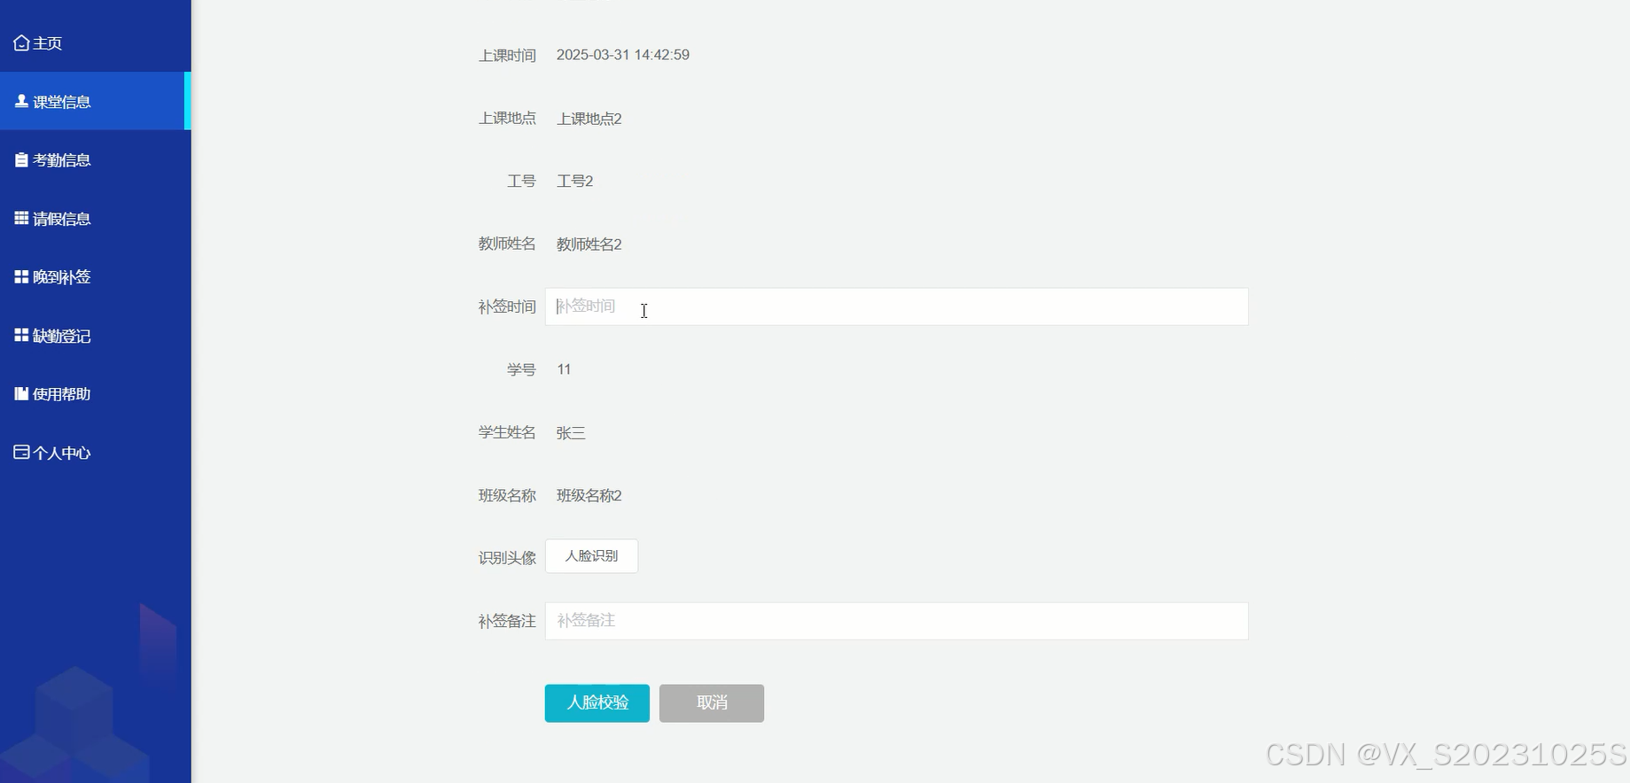
Task: Go to 个人中心
Action: 95,452
